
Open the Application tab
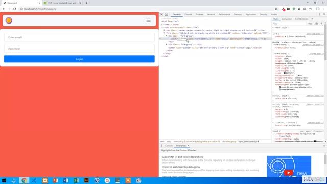pos(251,14)
